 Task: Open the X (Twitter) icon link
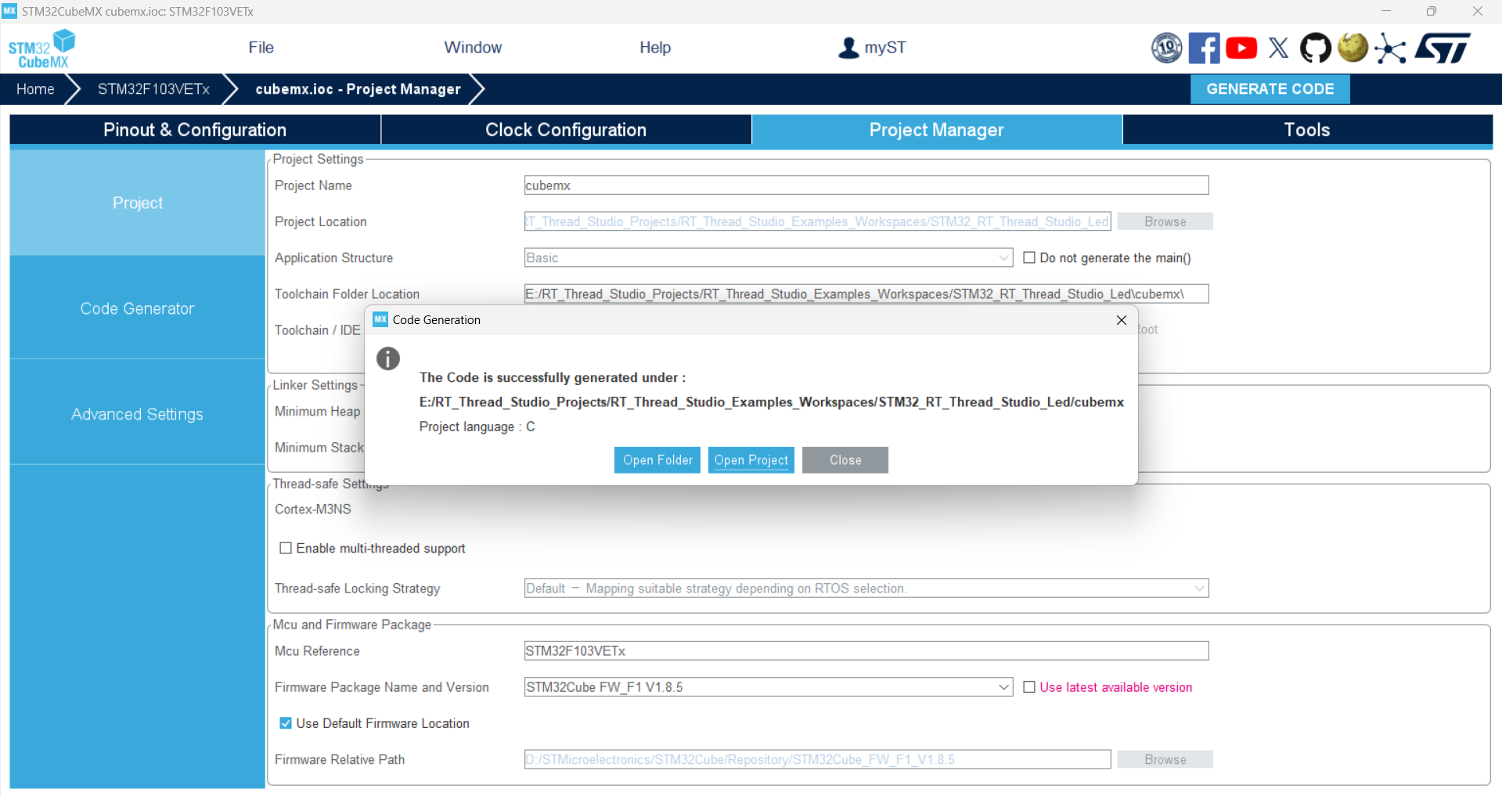tap(1278, 48)
